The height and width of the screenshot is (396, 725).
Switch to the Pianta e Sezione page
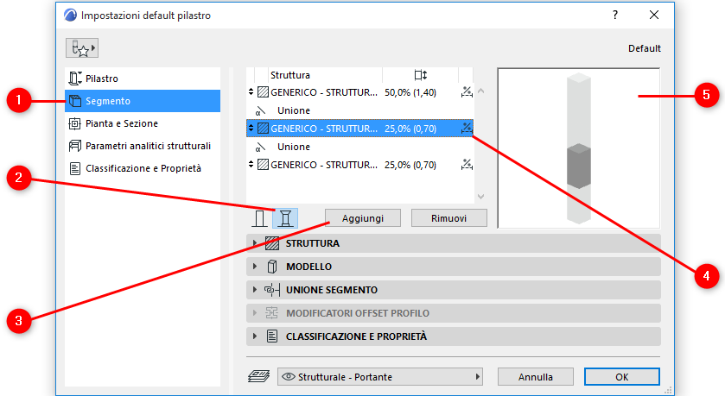coord(121,123)
